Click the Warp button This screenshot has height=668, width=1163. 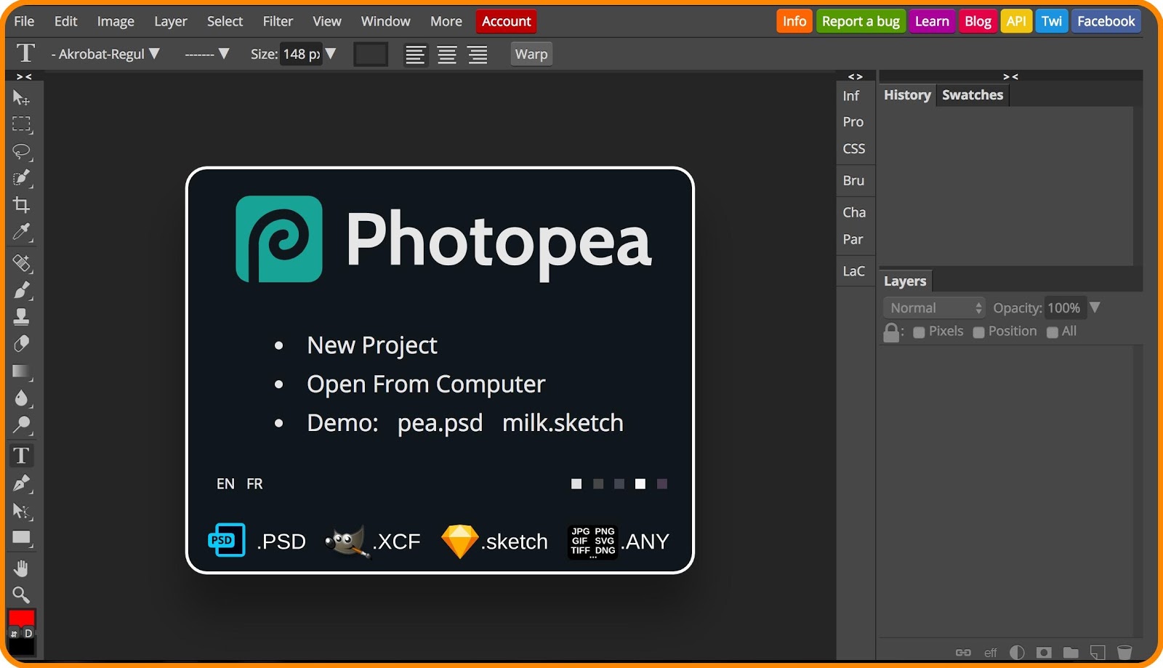(531, 54)
